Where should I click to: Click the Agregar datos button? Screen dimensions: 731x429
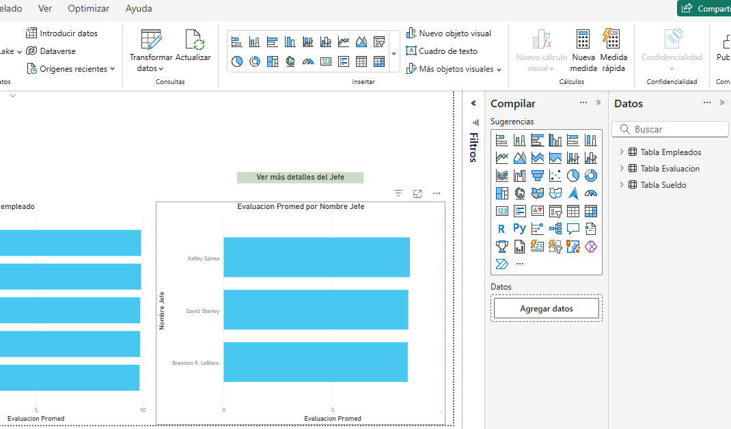[546, 309]
